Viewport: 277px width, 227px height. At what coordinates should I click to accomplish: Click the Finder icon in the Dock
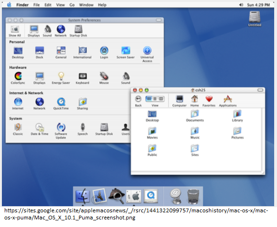click(83, 196)
